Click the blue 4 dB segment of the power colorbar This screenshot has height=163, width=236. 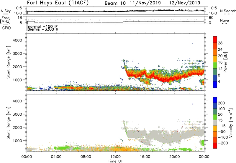[x=215, y=84]
